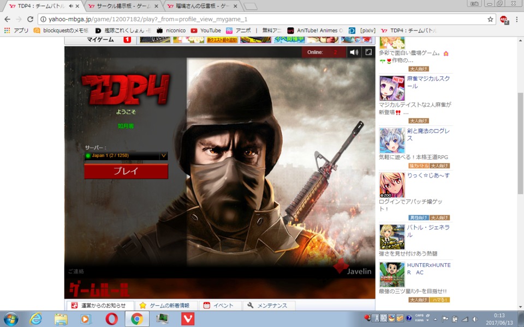The height and width of the screenshot is (327, 524).
Task: Open the イベント tab
Action: (221, 305)
